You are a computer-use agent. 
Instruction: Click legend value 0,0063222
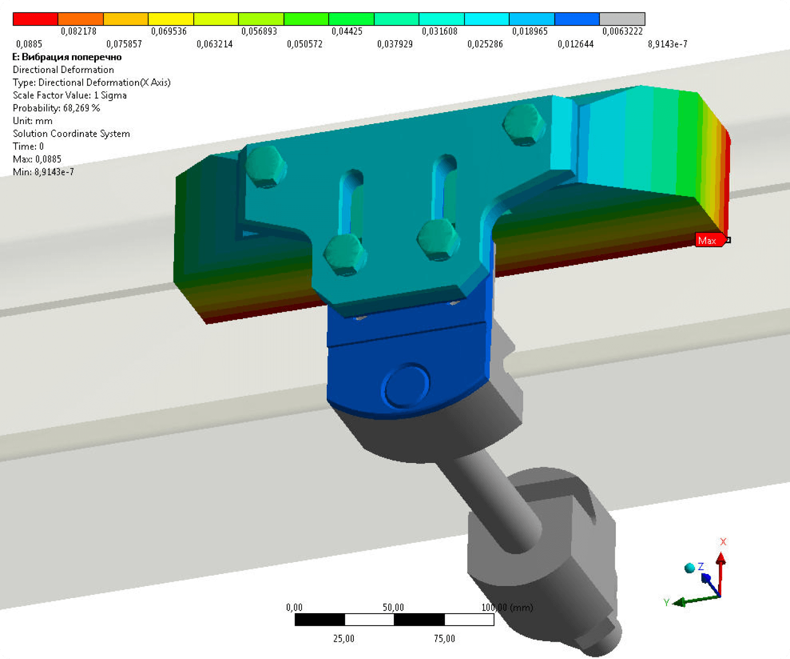[x=623, y=31]
